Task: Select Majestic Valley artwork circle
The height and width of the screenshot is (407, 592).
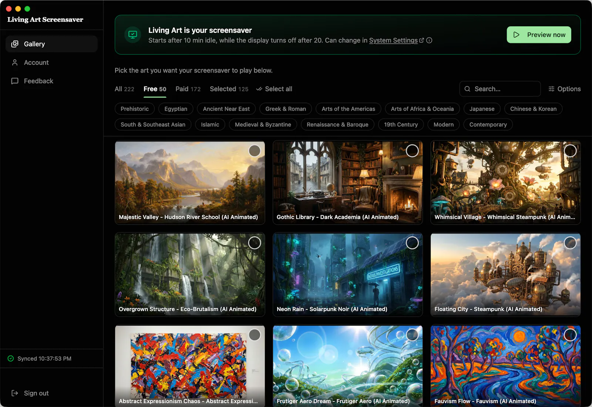Action: 255,151
